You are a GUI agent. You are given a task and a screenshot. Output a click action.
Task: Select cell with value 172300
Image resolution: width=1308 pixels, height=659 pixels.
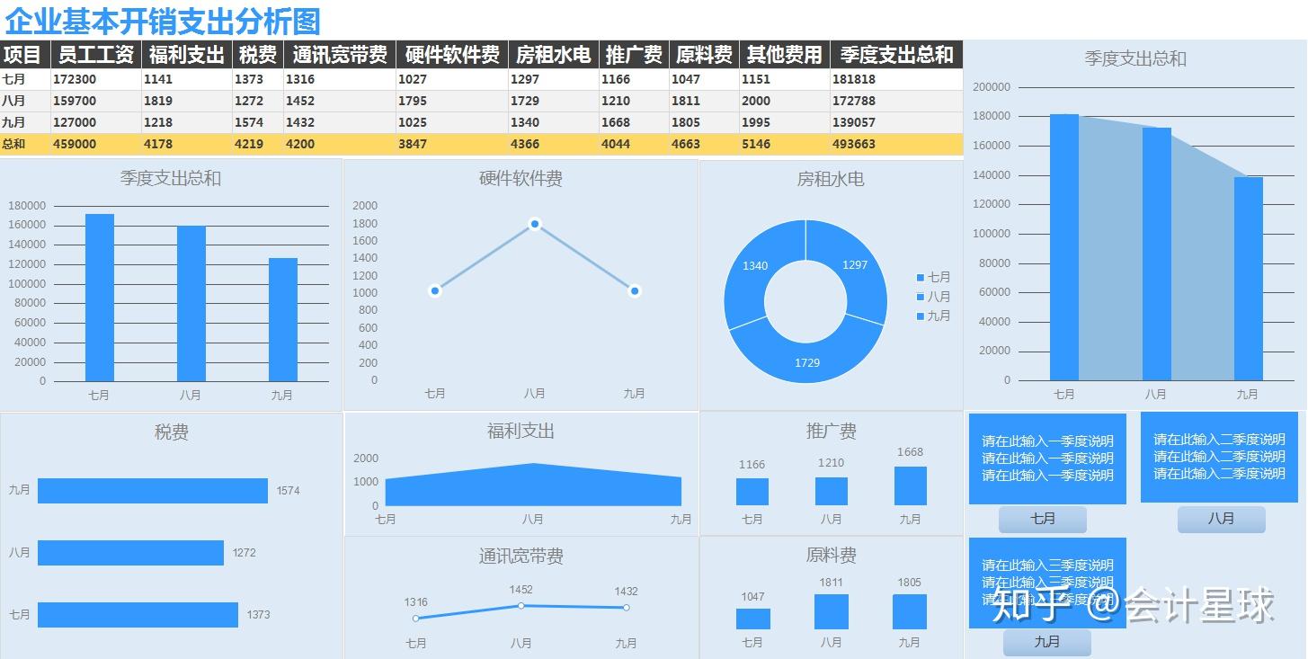click(x=96, y=79)
